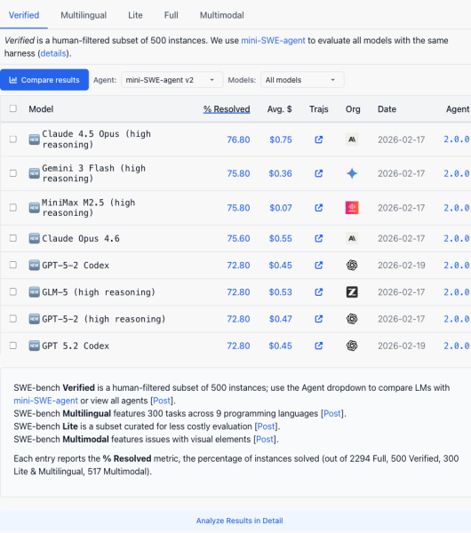This screenshot has height=533, width=471.
Task: Click Anthropic org logo in Claude Opus 4.6 row
Action: (352, 238)
